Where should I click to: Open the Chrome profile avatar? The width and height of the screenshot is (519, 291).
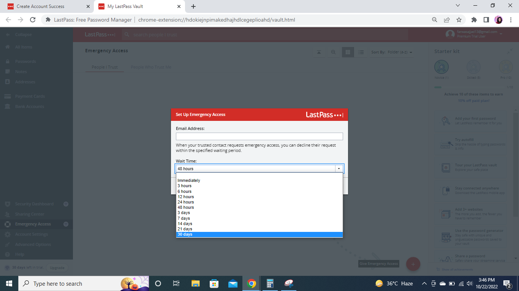(498, 20)
